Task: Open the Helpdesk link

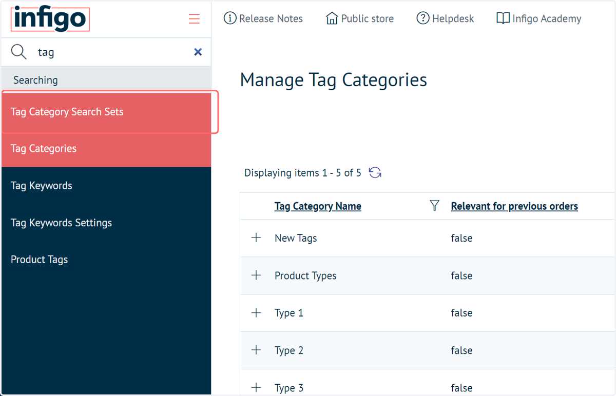Action: point(446,19)
